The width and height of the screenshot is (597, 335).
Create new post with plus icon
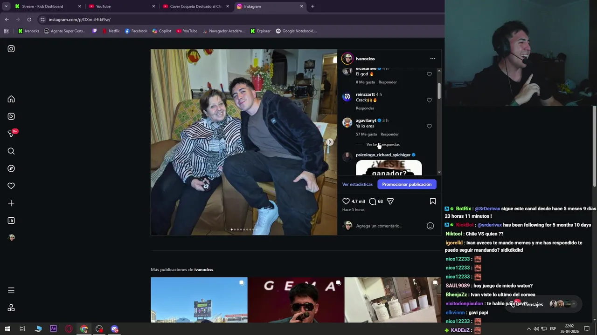pyautogui.click(x=11, y=203)
